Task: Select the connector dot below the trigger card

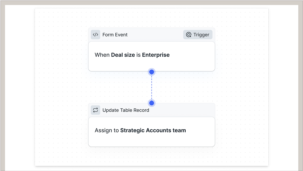Action: (152, 72)
